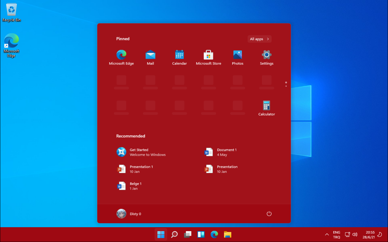
Task: Open Microsoft Edge from pinned apps
Action: 121,57
